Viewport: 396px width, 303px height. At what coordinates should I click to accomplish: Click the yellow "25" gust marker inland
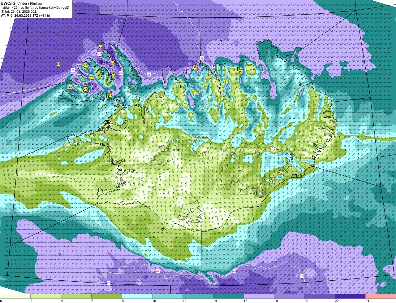(x=196, y=92)
